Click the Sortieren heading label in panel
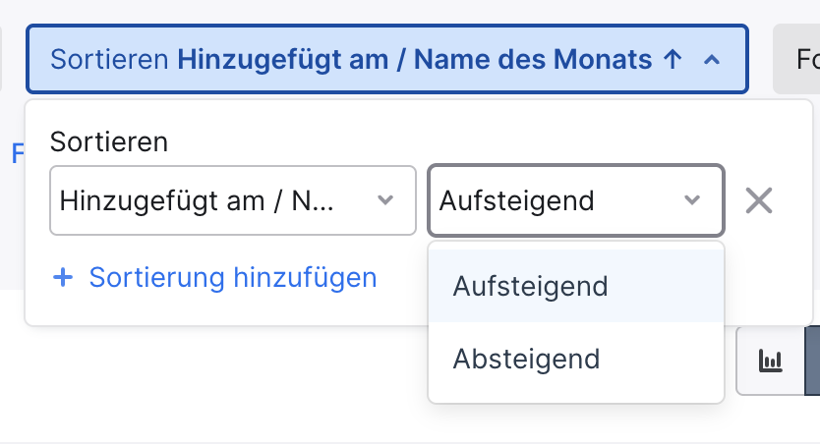 (x=109, y=142)
